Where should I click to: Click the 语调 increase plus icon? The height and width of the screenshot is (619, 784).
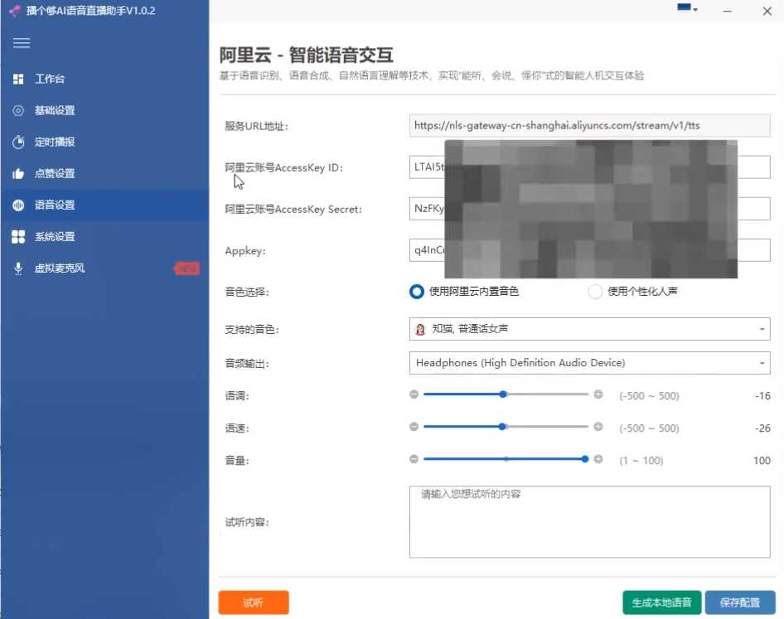point(598,394)
